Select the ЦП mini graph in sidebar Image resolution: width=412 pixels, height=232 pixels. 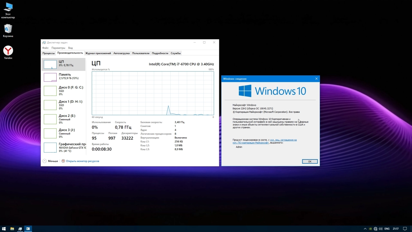tap(50, 64)
